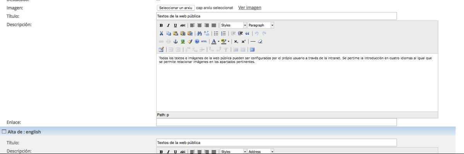Open the Address format dropdown

272,152
